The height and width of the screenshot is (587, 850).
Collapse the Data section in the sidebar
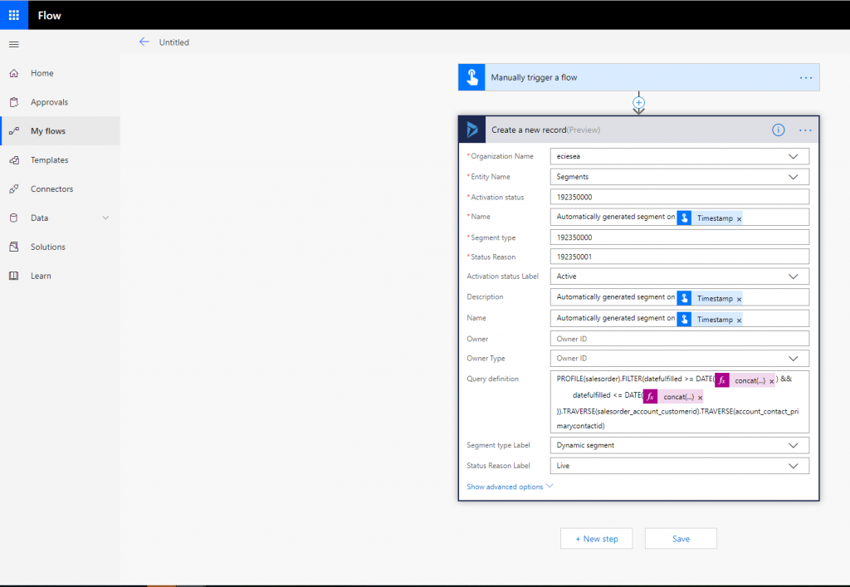105,218
